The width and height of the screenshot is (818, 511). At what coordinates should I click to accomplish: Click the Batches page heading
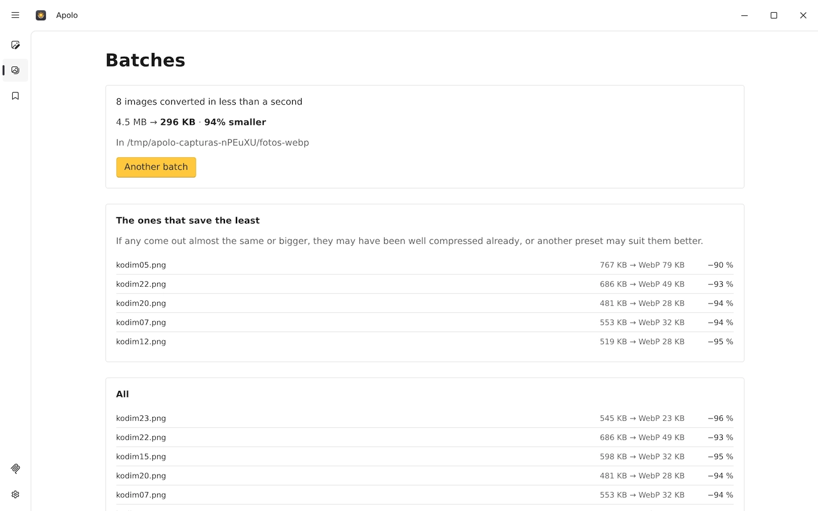click(x=145, y=60)
